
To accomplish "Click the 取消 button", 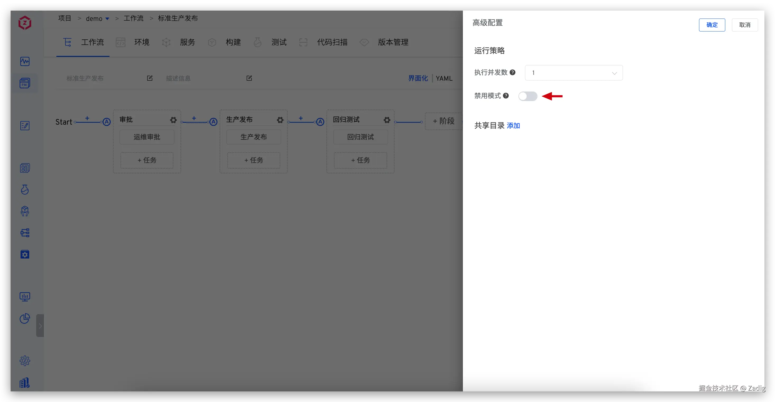I will [744, 25].
